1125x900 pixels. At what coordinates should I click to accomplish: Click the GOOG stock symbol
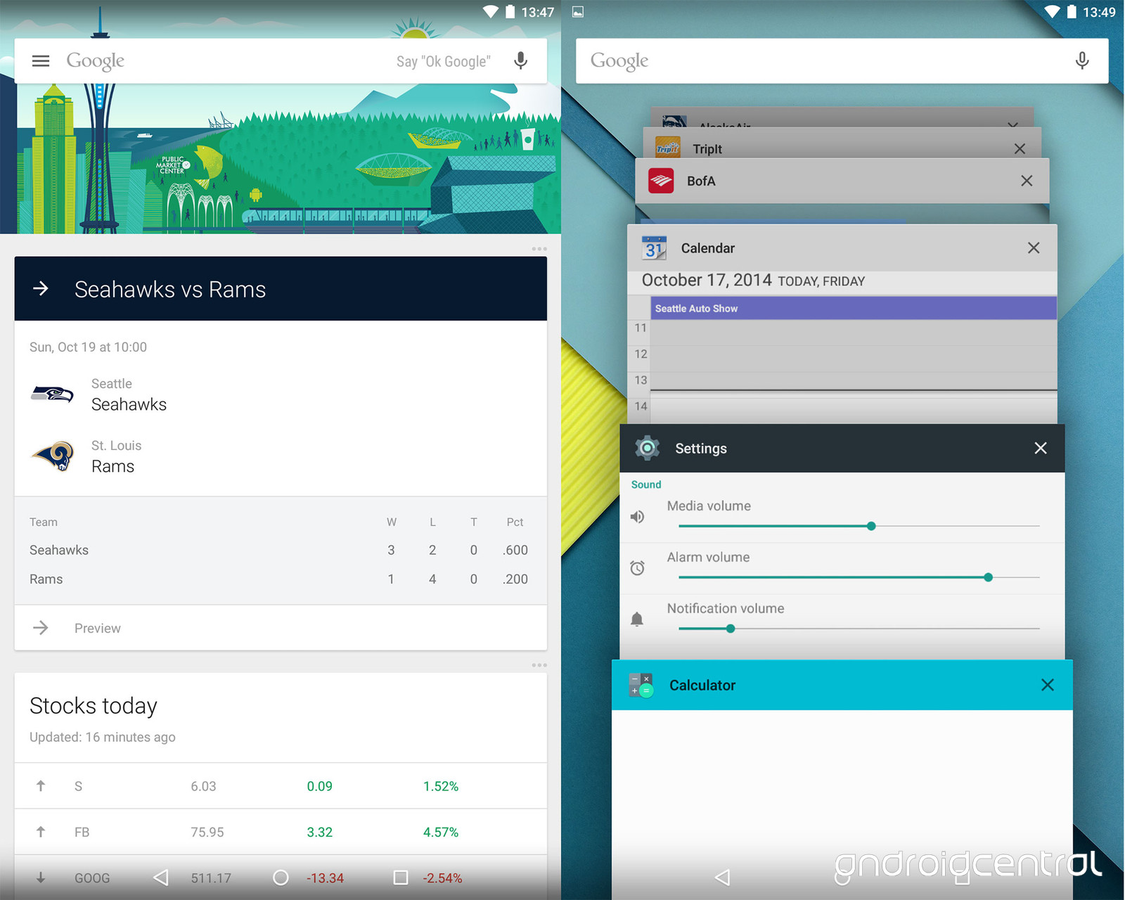click(x=92, y=878)
